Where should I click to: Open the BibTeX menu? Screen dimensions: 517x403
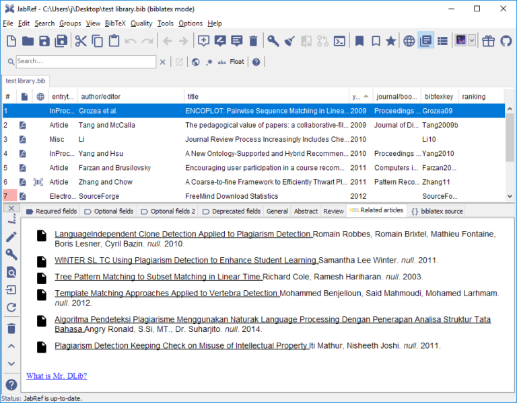115,24
